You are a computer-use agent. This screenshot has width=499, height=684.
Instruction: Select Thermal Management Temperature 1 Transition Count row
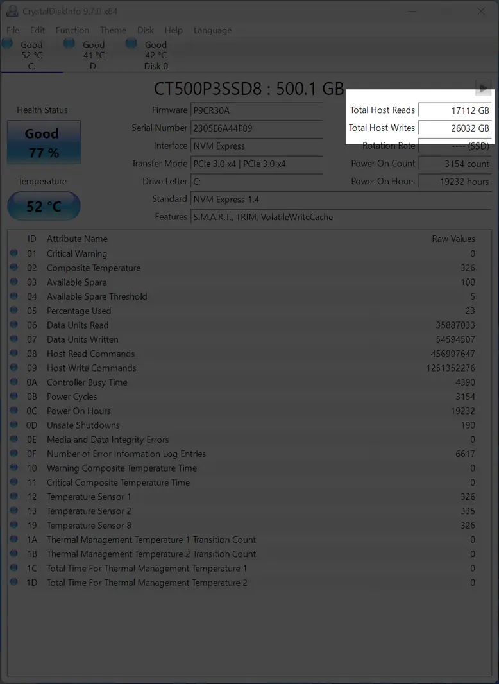[249, 540]
